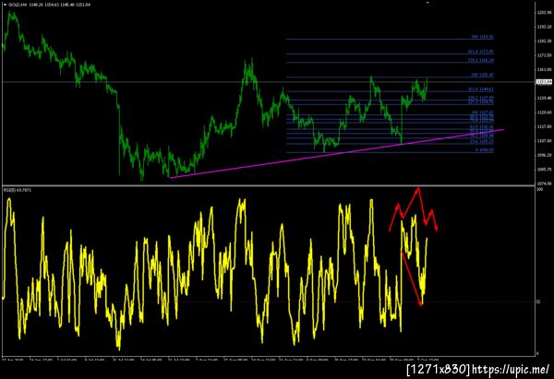Click the 1161.00 price axis value
The image size is (554, 379).
tap(544, 69)
